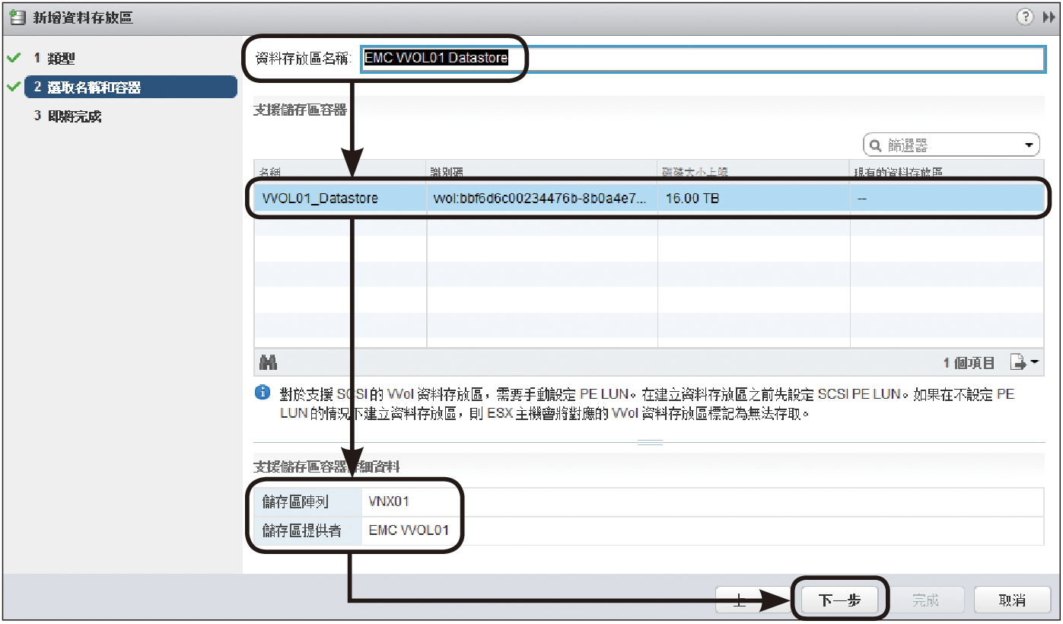Sort by 磁碟大小上限 column header
Image resolution: width=1063 pixels, height=624 pixels.
(x=753, y=172)
